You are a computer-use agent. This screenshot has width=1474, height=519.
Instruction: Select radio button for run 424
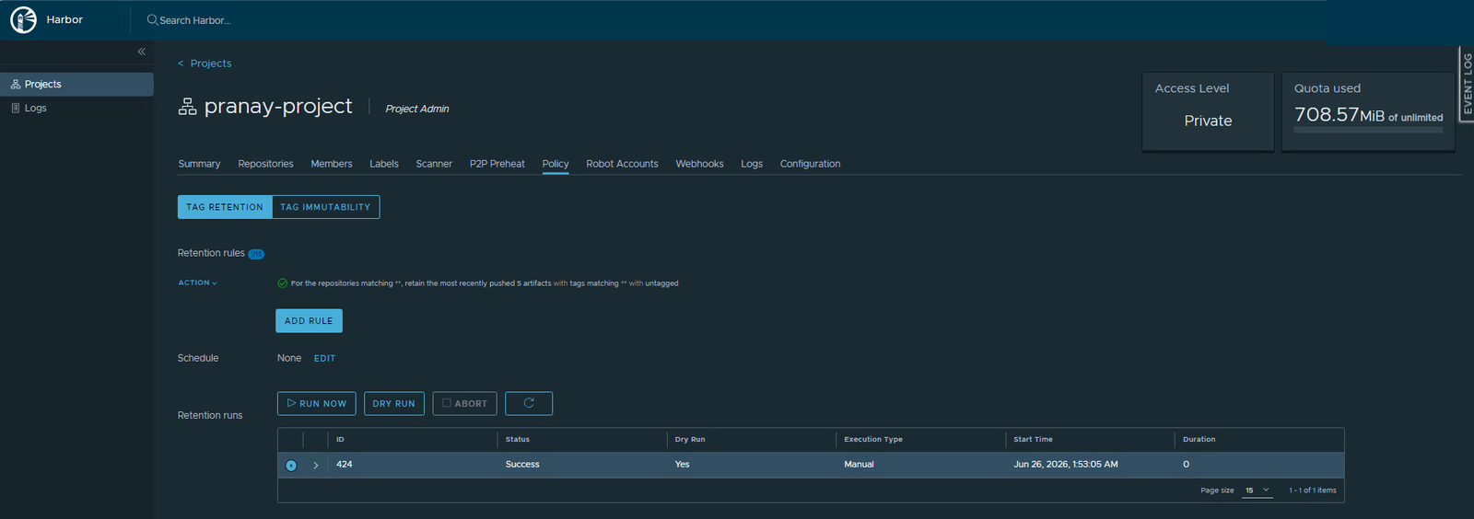tap(291, 465)
